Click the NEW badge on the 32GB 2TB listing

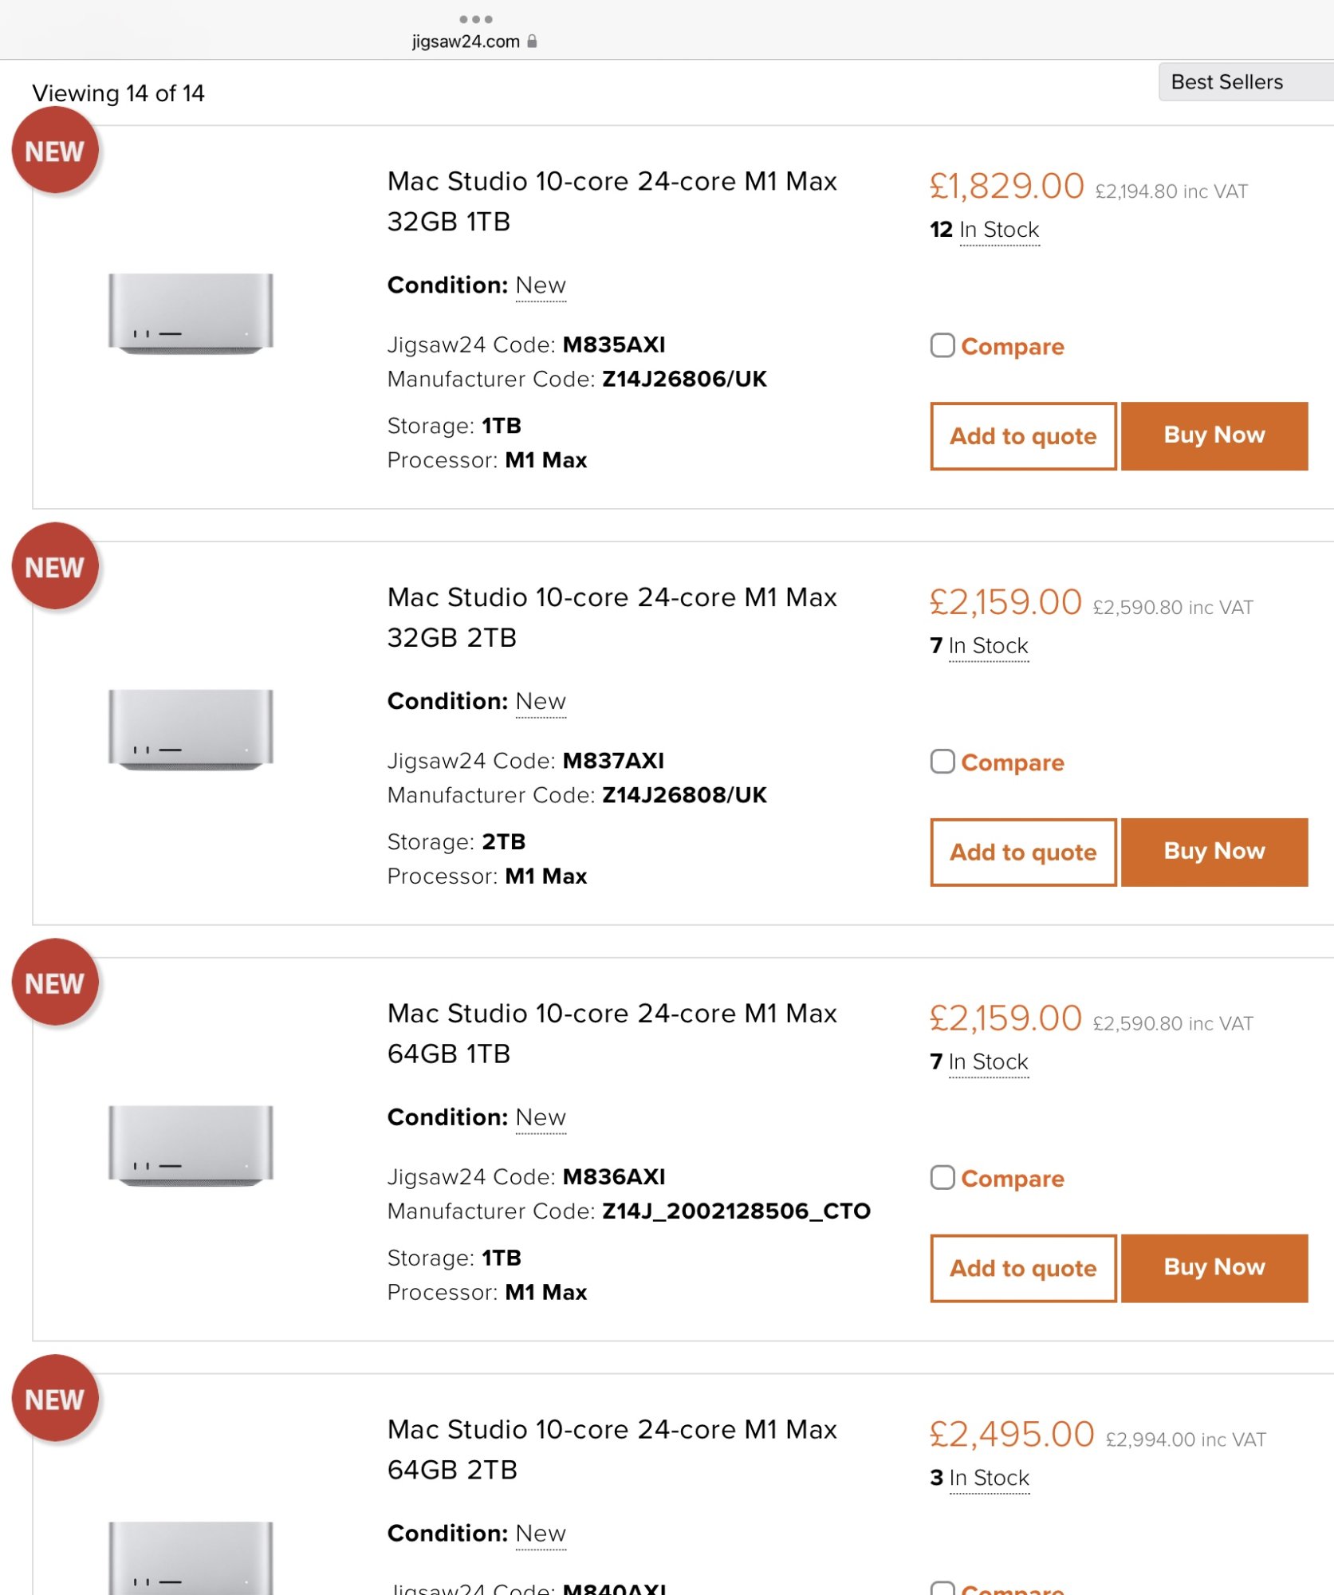(x=54, y=567)
